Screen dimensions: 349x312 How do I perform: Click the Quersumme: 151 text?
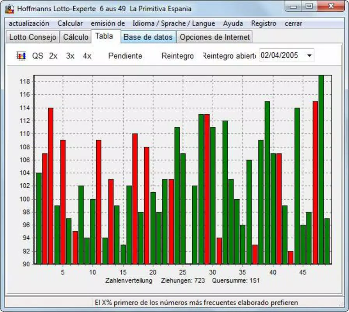tap(236, 280)
